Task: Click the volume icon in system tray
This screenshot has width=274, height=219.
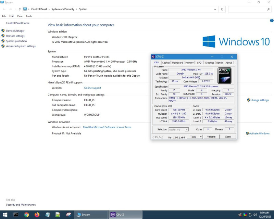Action: pyautogui.click(x=255, y=215)
